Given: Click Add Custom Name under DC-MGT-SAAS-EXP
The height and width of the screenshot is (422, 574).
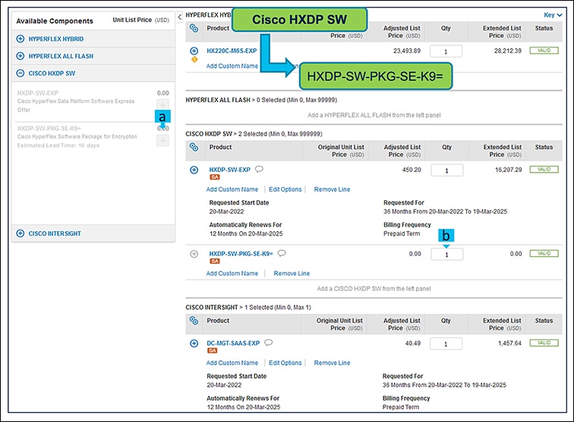Looking at the screenshot, I should tap(232, 363).
